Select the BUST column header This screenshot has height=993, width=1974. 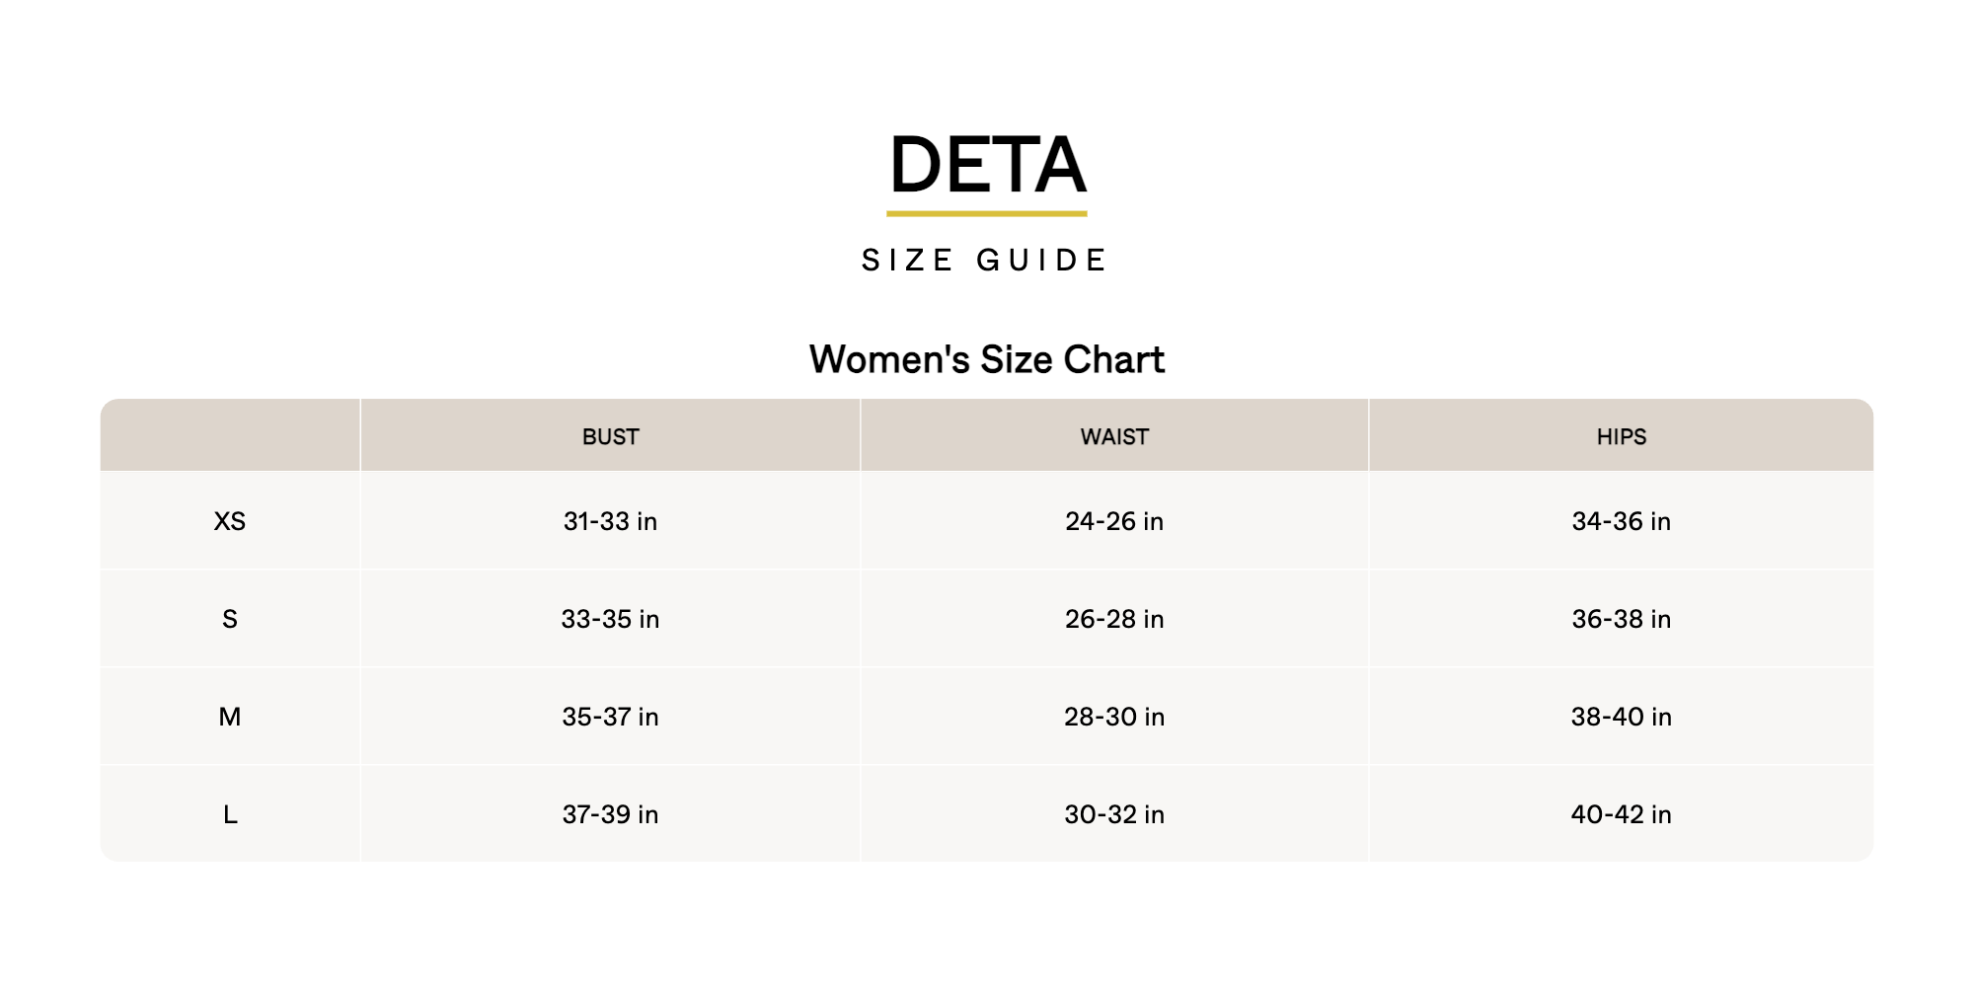[610, 437]
